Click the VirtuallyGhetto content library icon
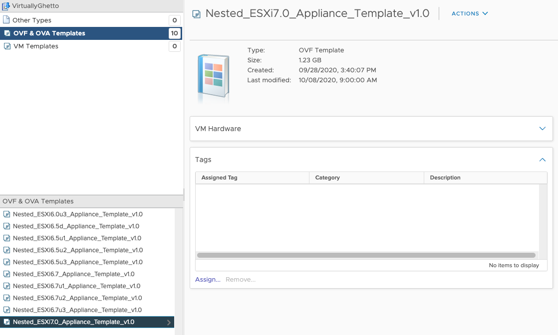 click(x=6, y=5)
